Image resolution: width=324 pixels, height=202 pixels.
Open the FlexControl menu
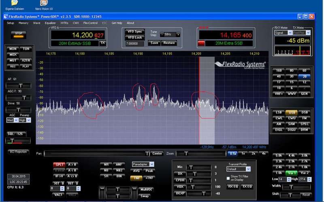[90, 23]
